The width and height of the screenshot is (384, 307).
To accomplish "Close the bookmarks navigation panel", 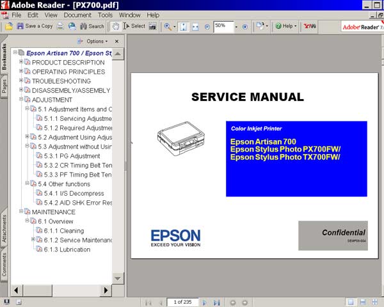I will (117, 41).
